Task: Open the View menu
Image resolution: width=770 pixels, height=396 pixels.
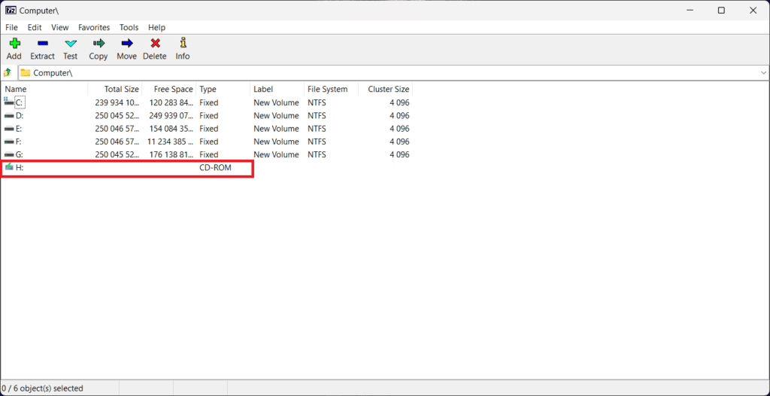Action: [x=59, y=28]
